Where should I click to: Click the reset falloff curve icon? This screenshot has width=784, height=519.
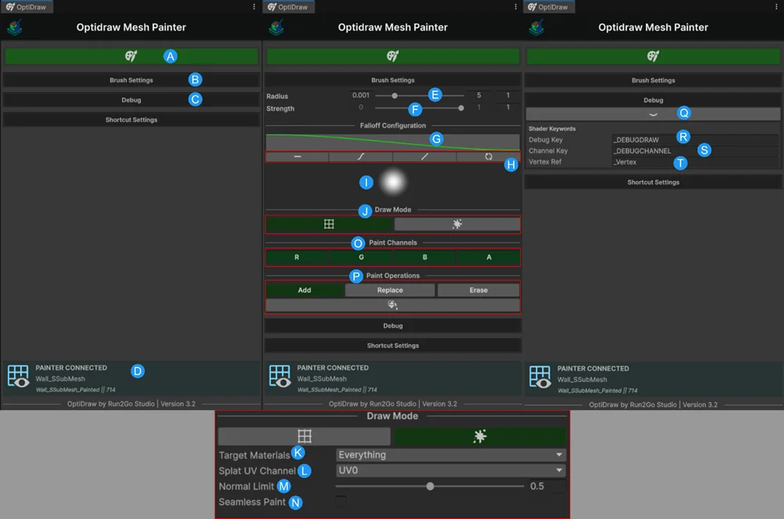click(489, 157)
